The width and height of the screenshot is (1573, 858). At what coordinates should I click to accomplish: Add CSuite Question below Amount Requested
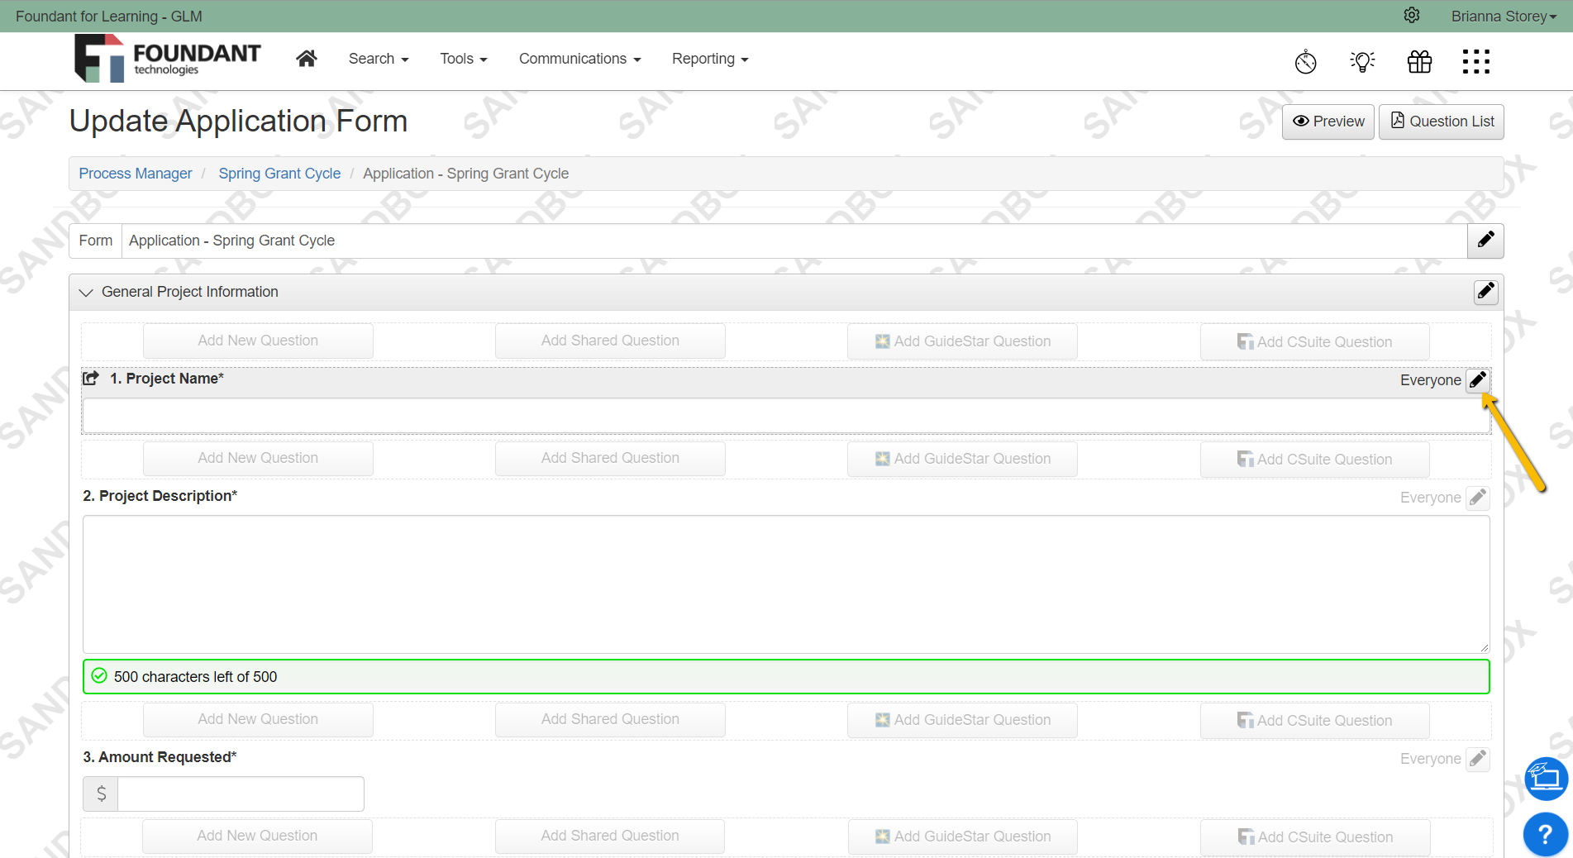click(1316, 837)
